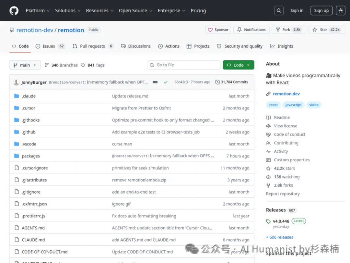Select the javascript topic tag
Screen dimensions: 350x263
coord(293,105)
